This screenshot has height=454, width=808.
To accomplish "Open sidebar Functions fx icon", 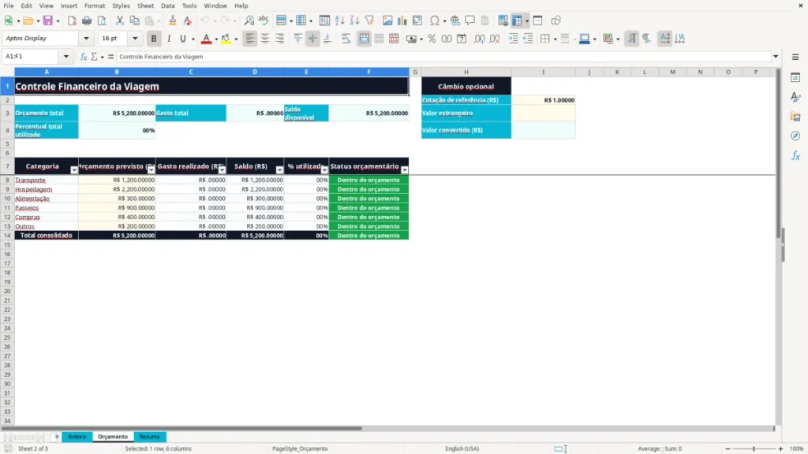I will pos(795,155).
